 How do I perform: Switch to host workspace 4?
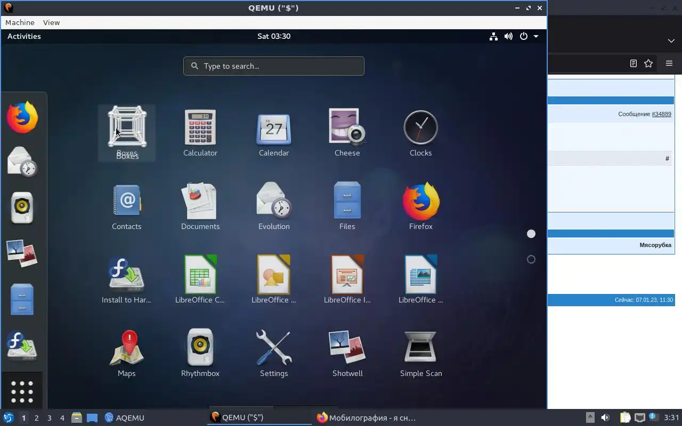coord(62,418)
